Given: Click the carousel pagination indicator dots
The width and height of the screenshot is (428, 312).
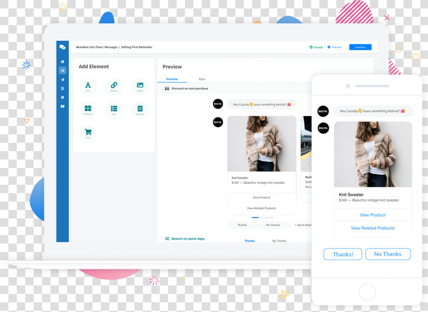Looking at the screenshot, I should pos(262,217).
